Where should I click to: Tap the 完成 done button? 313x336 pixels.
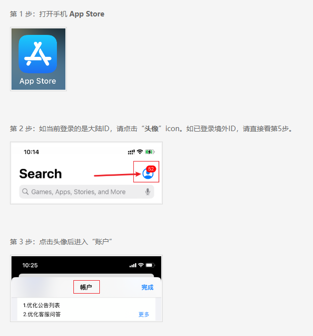coord(147,287)
